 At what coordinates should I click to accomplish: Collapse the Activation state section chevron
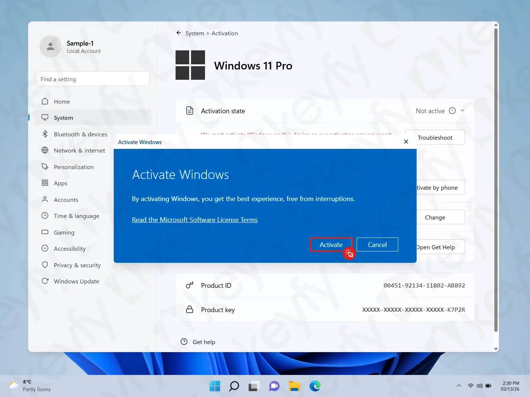coord(463,111)
